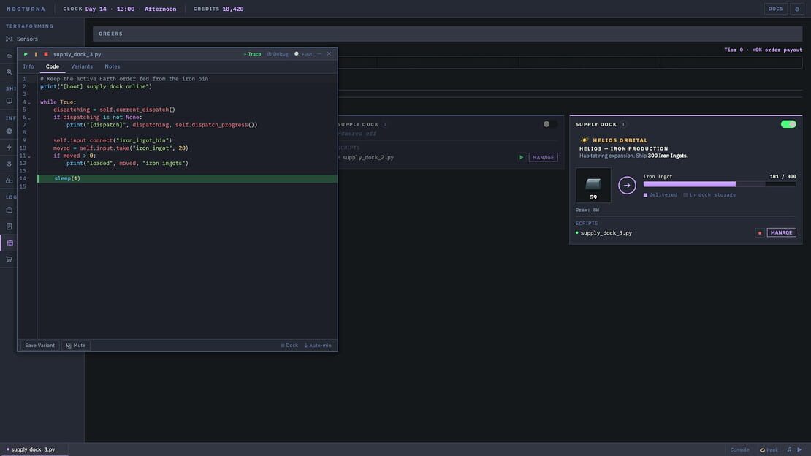Start supply_dock_2.py with its play button

click(522, 157)
